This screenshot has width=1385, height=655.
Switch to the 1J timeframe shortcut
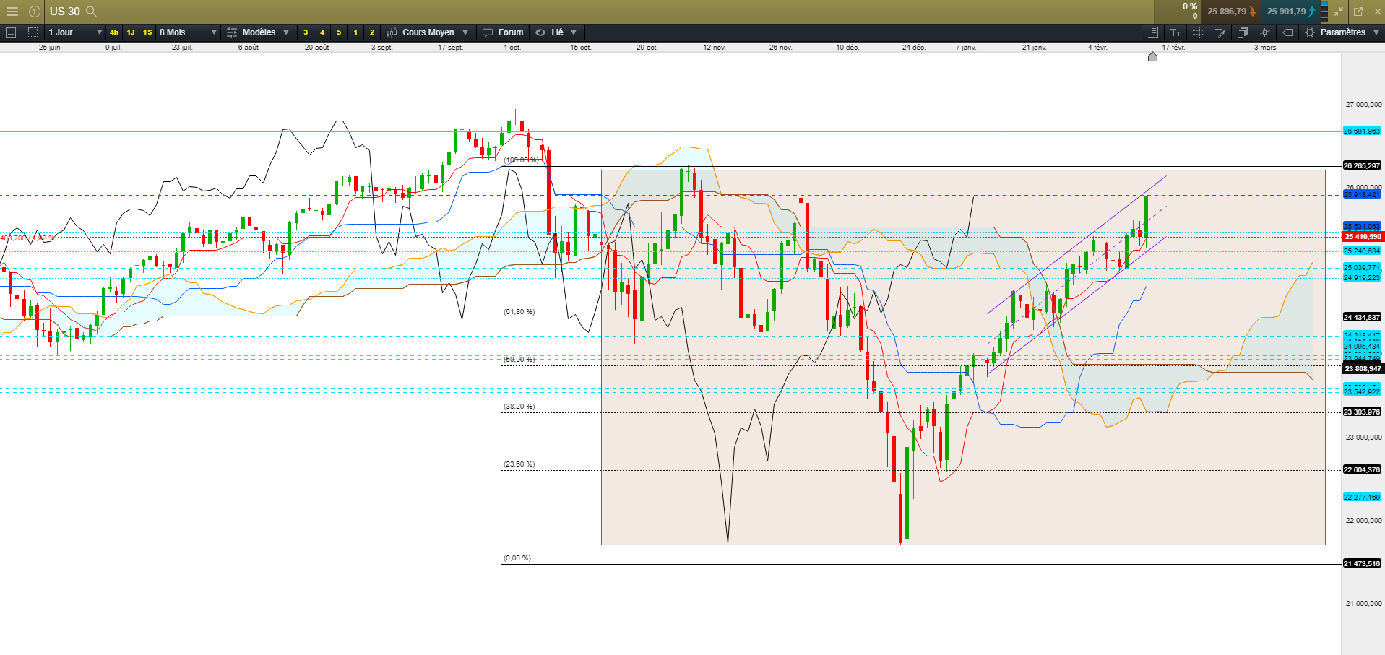click(x=131, y=32)
